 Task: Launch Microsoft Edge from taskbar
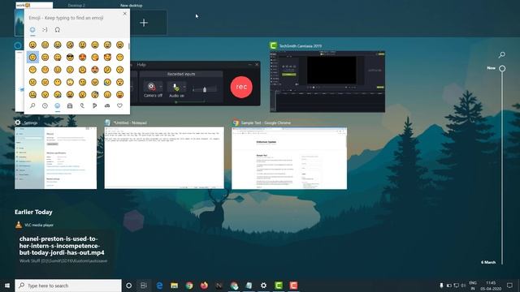pos(159,286)
